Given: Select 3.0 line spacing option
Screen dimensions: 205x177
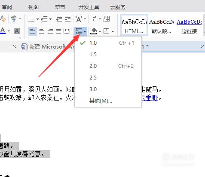Looking at the screenshot, I should tap(108, 89).
